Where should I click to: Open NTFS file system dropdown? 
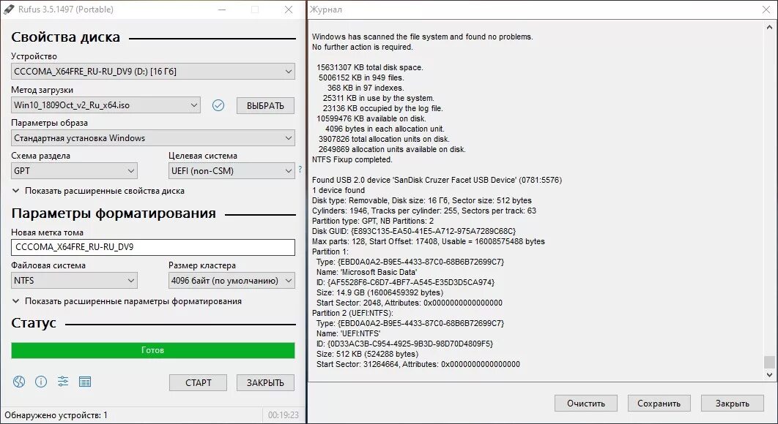click(x=74, y=281)
